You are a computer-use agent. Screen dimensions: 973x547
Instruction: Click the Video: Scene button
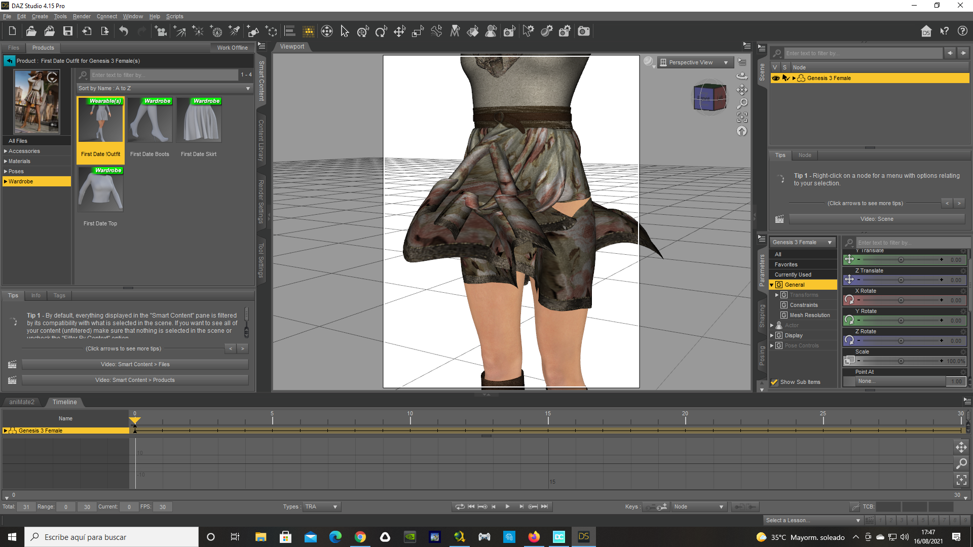877,219
